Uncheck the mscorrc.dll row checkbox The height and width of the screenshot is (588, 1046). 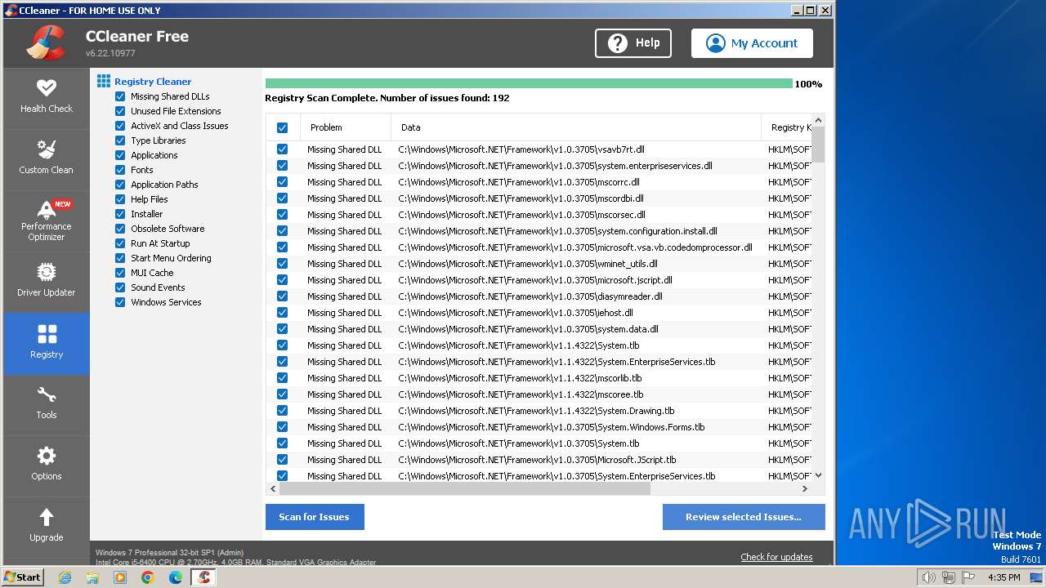point(282,182)
